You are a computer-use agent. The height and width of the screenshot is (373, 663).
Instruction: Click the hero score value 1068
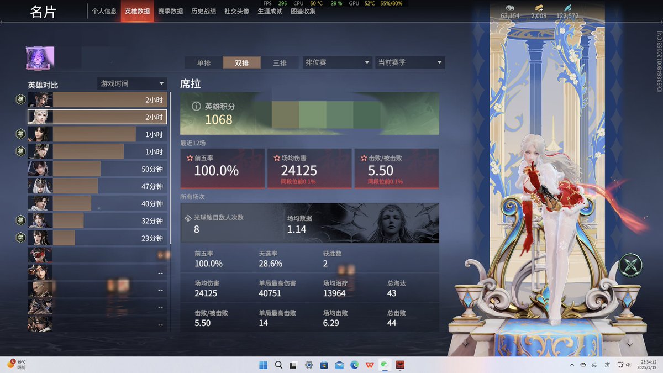coord(219,119)
